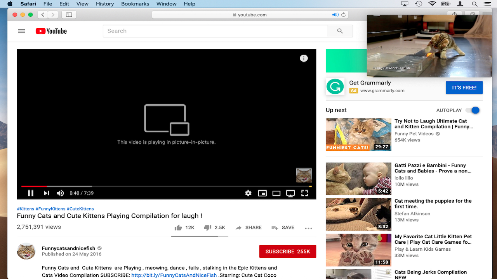Open the cat and baby 5:42 thumbnail
Screen dimensions: 497x279
tap(358, 179)
